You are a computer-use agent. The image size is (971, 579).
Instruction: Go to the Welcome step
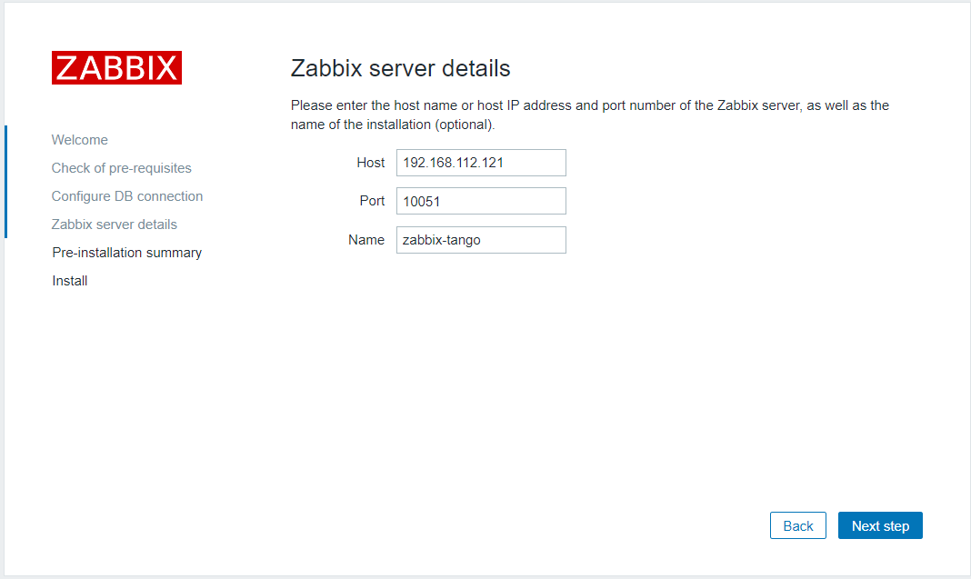tap(80, 140)
